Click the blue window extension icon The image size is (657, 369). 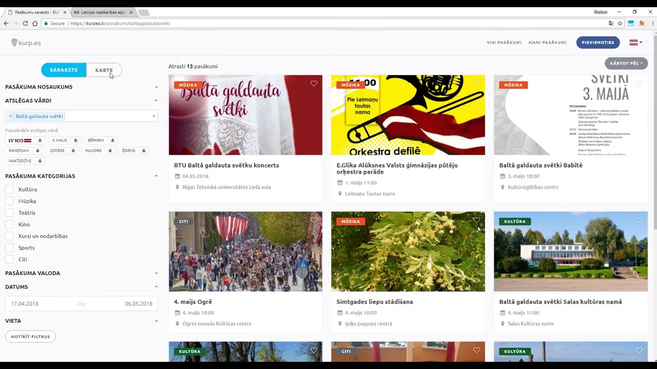[631, 23]
